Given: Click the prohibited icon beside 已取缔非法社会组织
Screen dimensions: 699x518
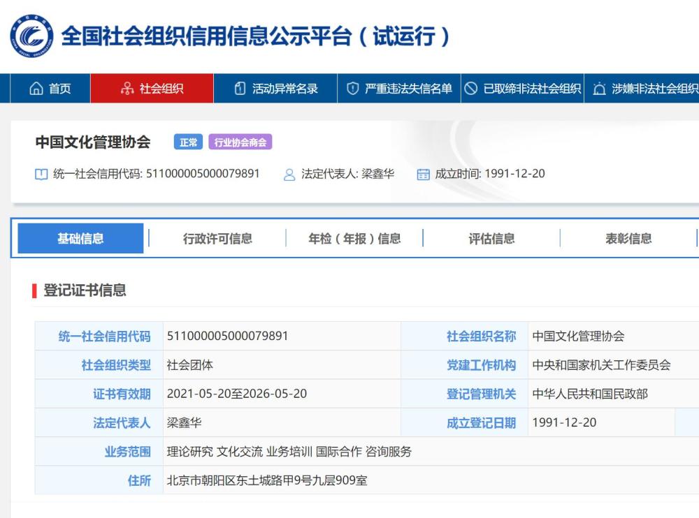Looking at the screenshot, I should click(470, 89).
